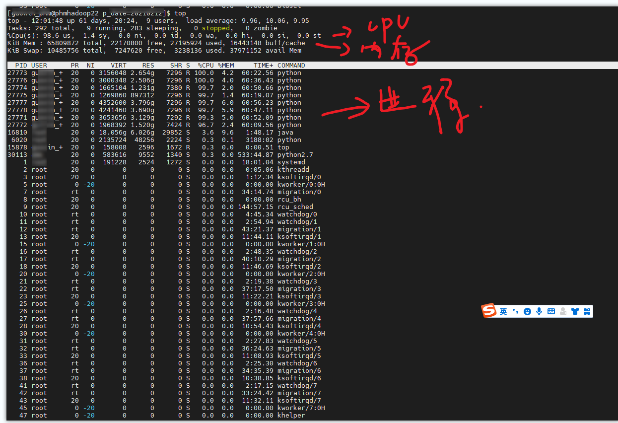Click the "migration/6" command name
The height and width of the screenshot is (423, 618).
299,371
